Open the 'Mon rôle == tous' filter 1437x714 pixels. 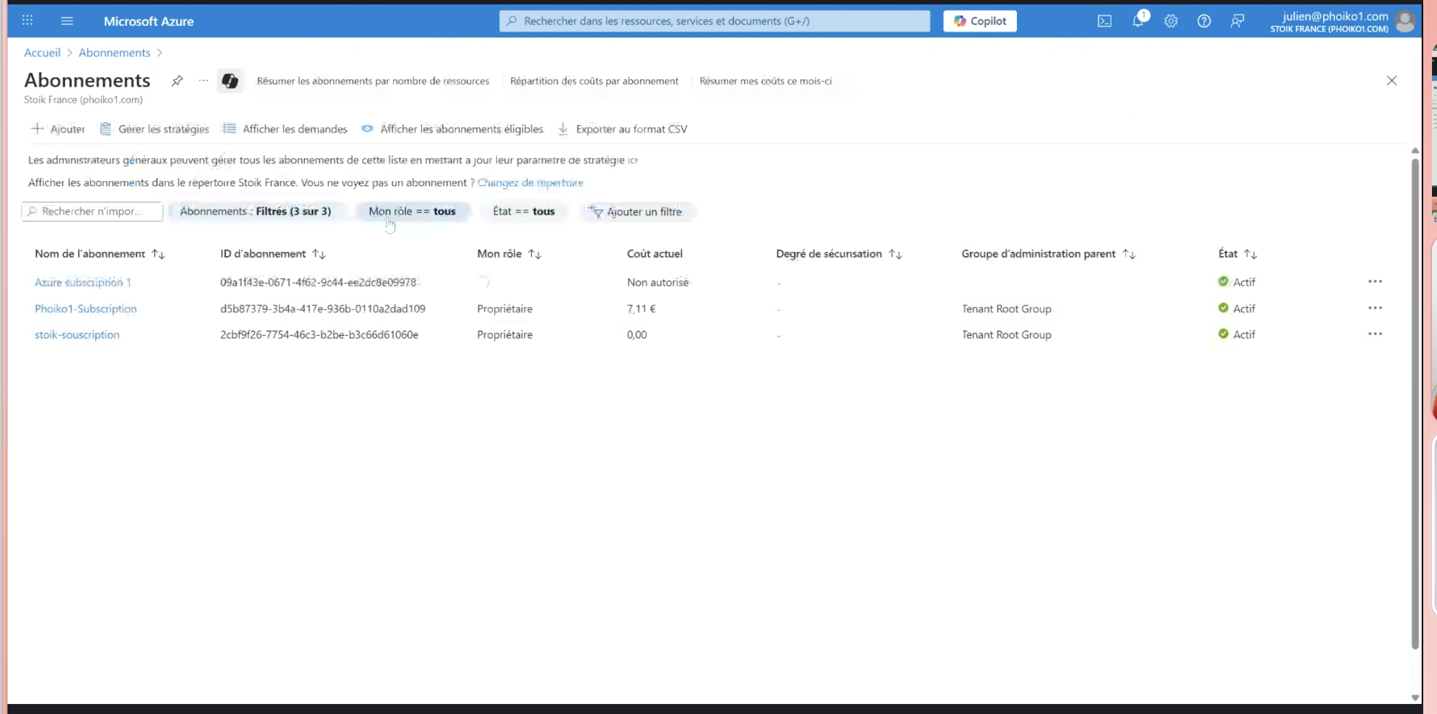[x=412, y=211]
